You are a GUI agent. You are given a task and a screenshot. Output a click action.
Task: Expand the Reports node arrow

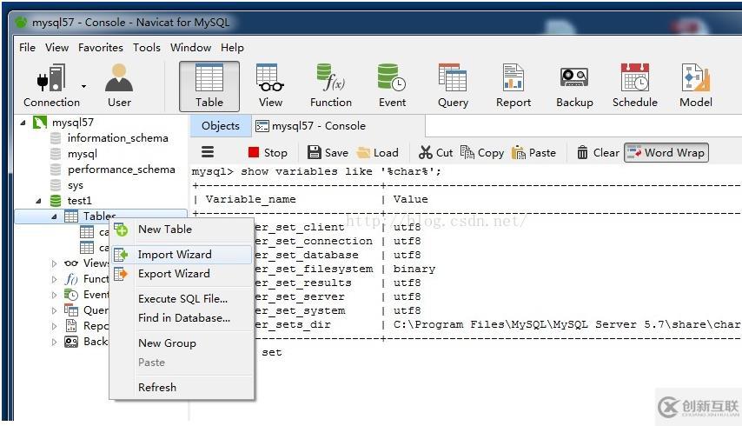[x=54, y=326]
